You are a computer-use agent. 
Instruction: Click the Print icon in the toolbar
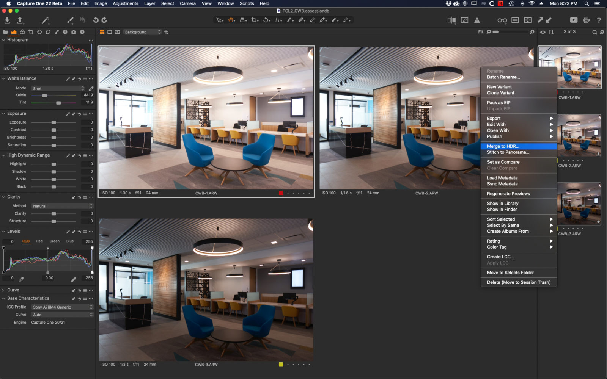pyautogui.click(x=587, y=20)
